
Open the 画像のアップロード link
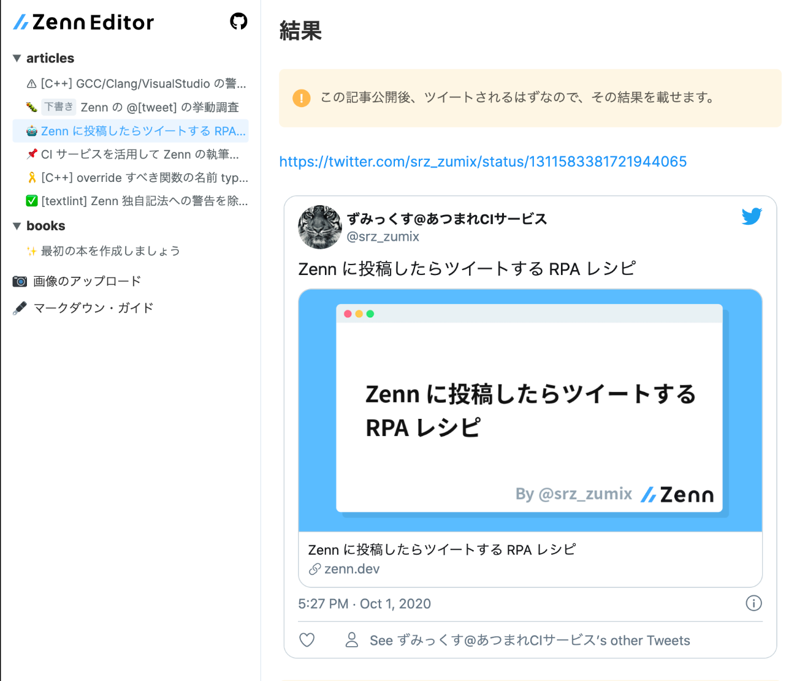pos(87,281)
